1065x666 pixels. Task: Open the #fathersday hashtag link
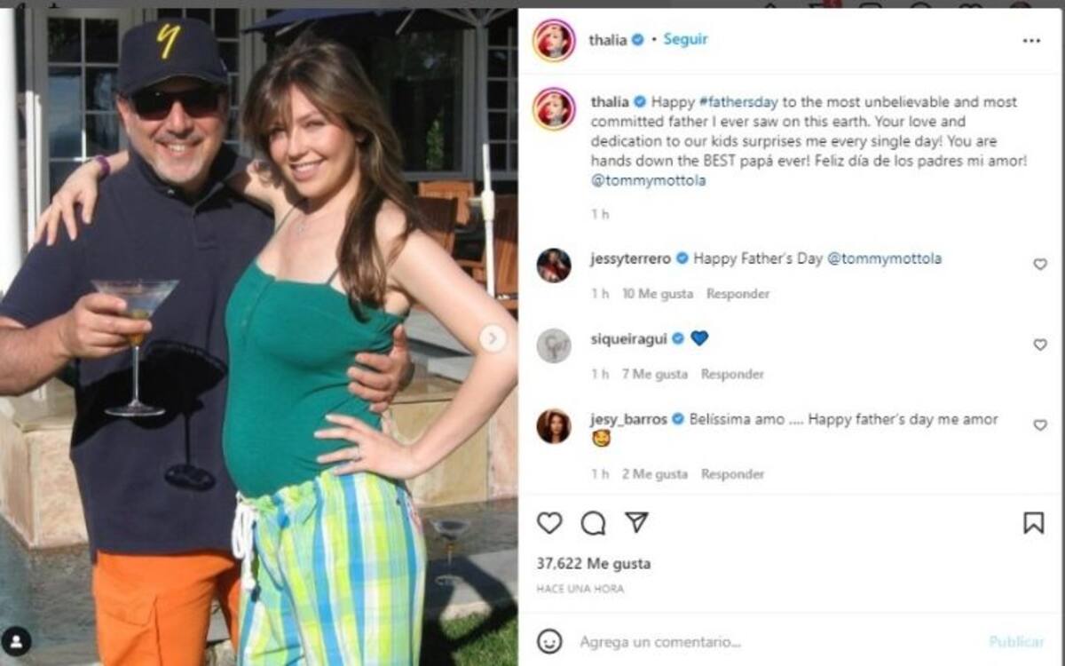733,102
